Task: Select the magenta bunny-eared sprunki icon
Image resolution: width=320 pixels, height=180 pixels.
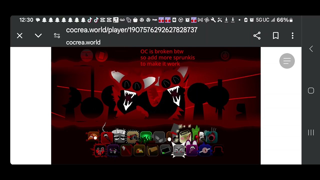Action: pyautogui.click(x=192, y=150)
